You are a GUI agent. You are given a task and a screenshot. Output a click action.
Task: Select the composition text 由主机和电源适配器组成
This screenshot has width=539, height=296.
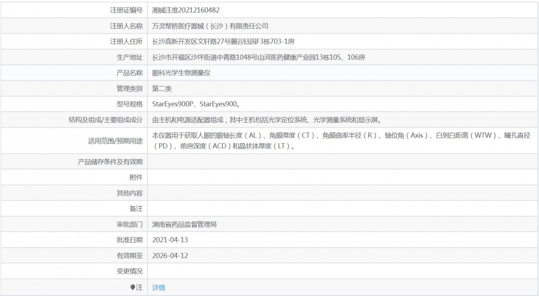(267, 120)
